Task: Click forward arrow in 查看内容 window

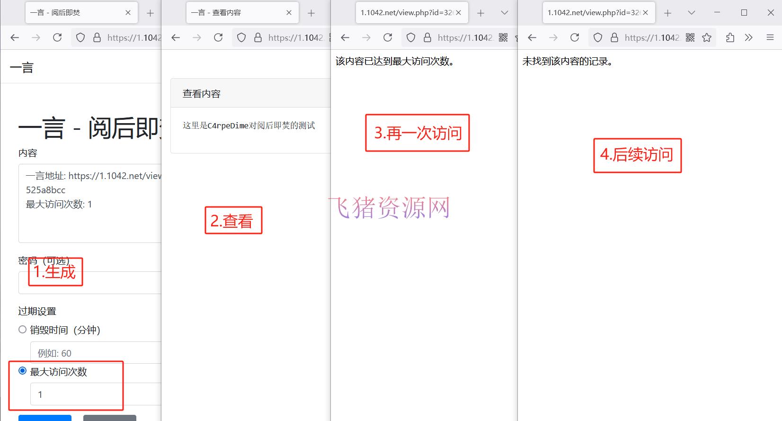Action: 197,37
